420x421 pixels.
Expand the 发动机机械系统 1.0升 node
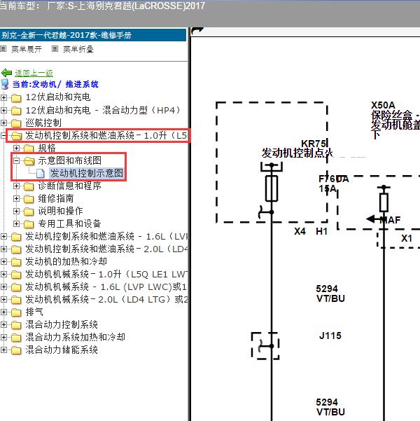coord(3,274)
